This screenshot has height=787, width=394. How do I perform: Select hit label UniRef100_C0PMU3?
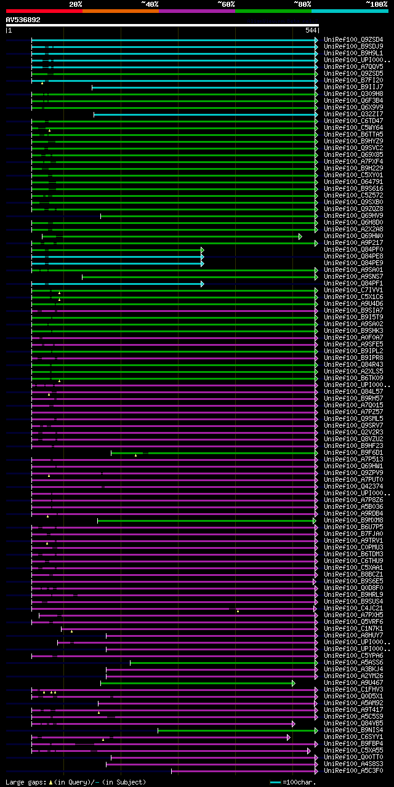[353, 548]
